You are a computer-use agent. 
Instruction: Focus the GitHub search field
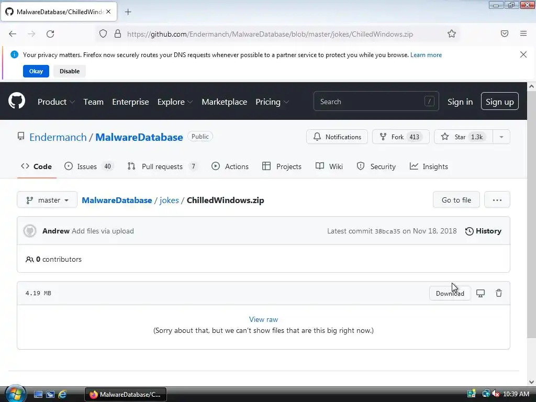(376, 101)
